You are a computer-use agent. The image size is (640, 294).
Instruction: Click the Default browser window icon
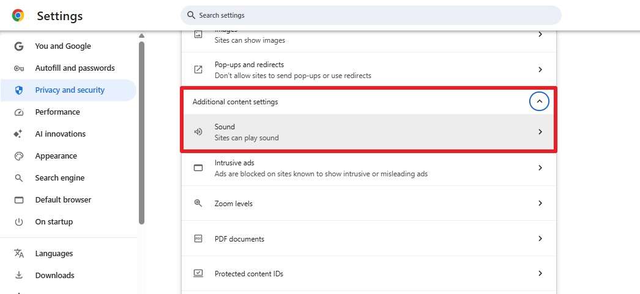point(19,200)
